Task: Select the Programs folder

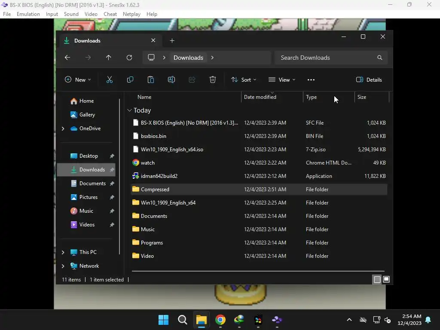Action: coord(259,243)
